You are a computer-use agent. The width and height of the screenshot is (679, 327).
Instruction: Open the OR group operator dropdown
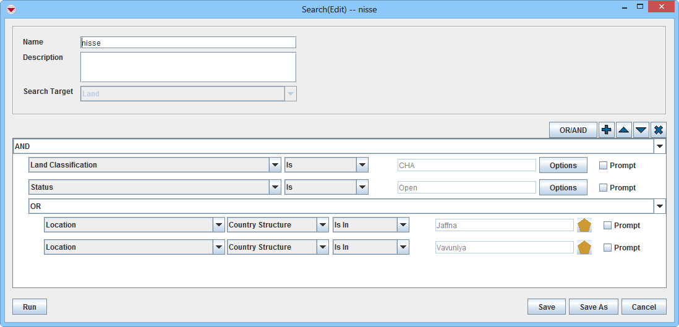pos(660,206)
